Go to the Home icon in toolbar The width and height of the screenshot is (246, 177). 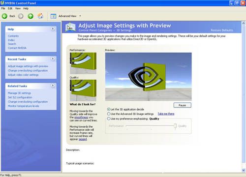pos(40,16)
